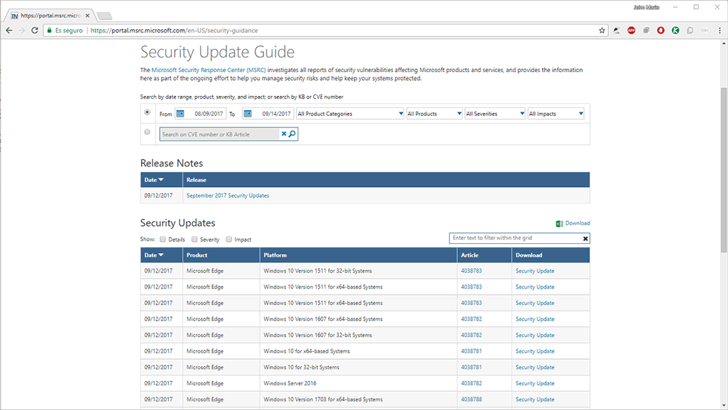Enable the Details column checkbox

tap(163, 239)
